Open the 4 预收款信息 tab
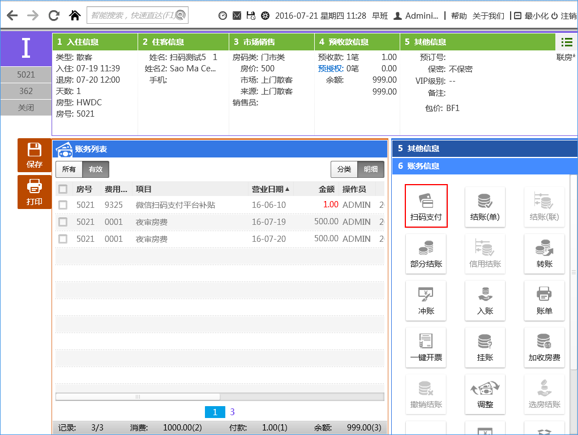 (x=357, y=42)
